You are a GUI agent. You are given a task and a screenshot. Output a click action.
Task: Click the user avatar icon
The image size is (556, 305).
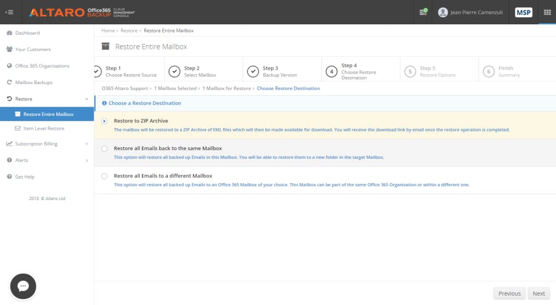[x=442, y=12]
